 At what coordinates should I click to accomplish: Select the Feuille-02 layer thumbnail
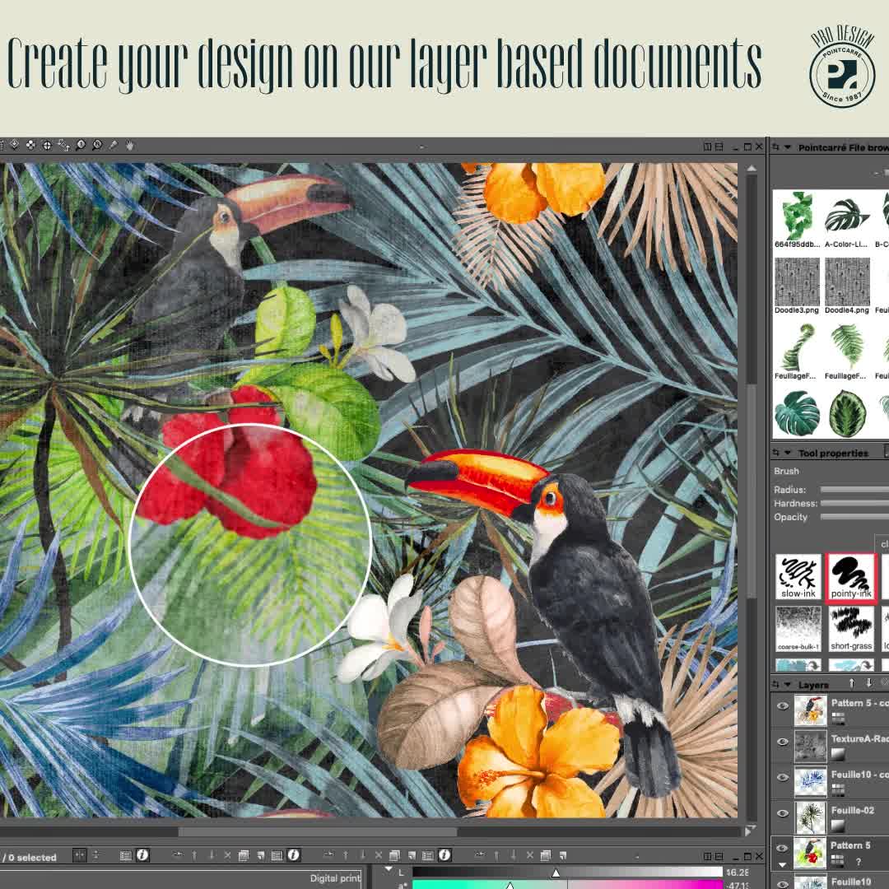click(x=810, y=817)
